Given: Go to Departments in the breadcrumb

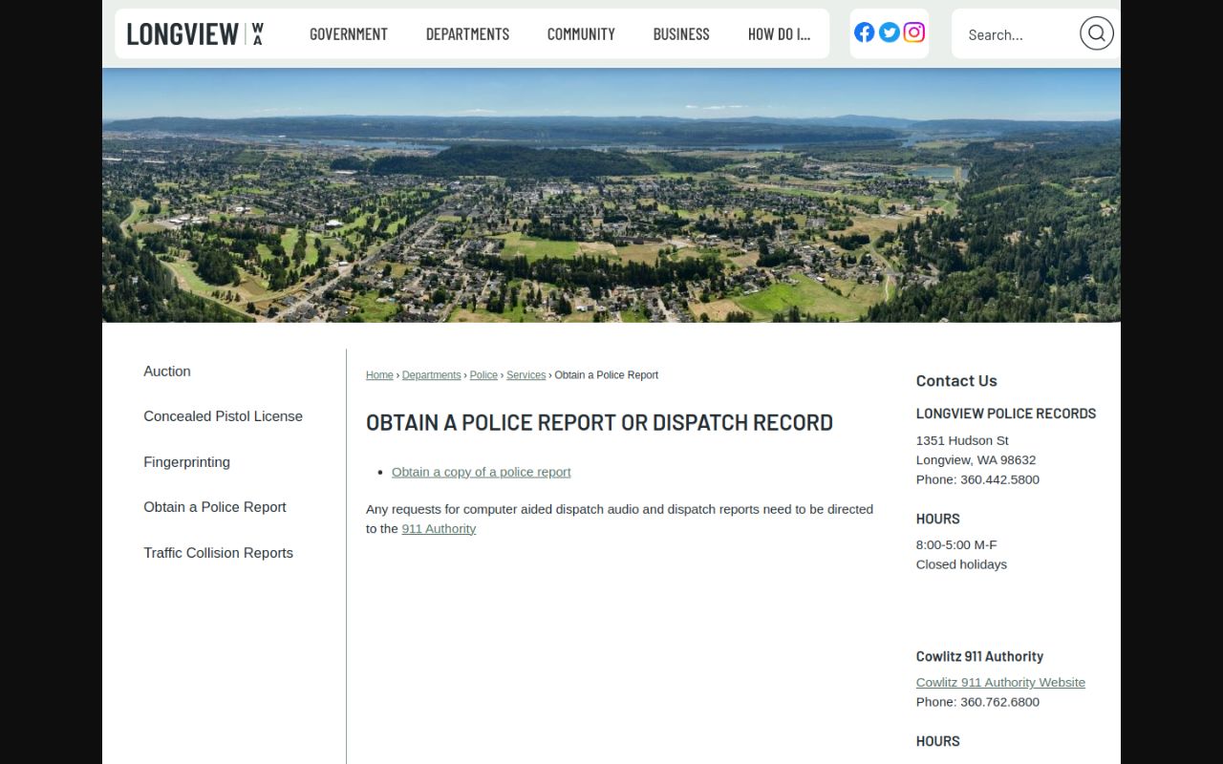Looking at the screenshot, I should coord(431,375).
